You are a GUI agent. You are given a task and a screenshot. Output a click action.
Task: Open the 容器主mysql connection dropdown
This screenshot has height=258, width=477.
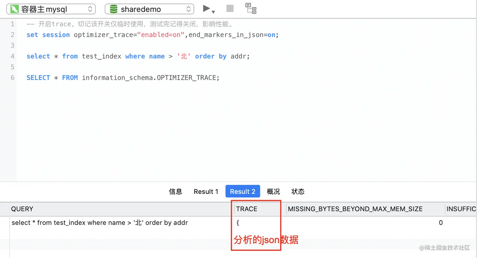coord(51,9)
